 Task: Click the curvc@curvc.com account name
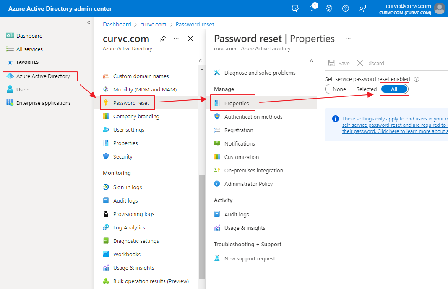(x=408, y=6)
